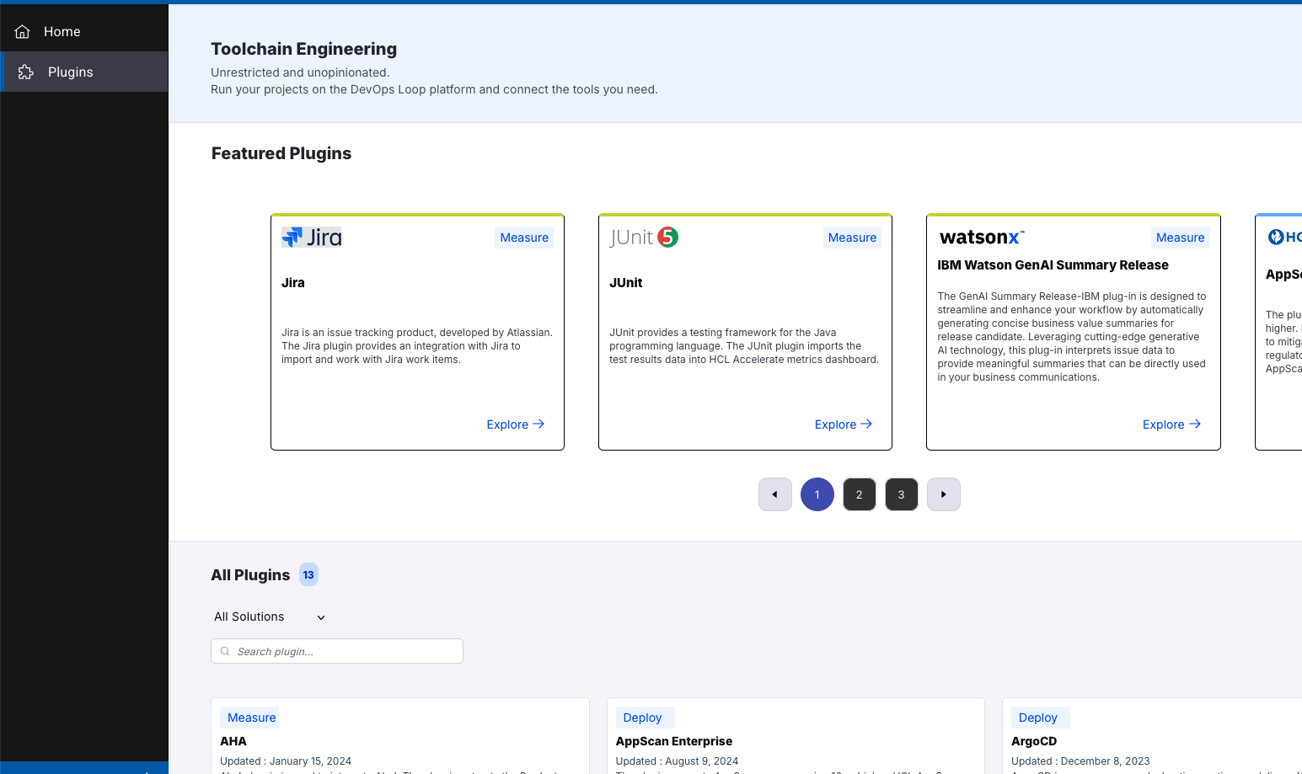Screen dimensions: 1302x774
Task: Click the Plugins puzzle icon in the sidebar
Action: [26, 72]
